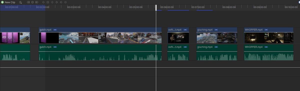
Task: Click the New Clip button
Action: [8, 2]
